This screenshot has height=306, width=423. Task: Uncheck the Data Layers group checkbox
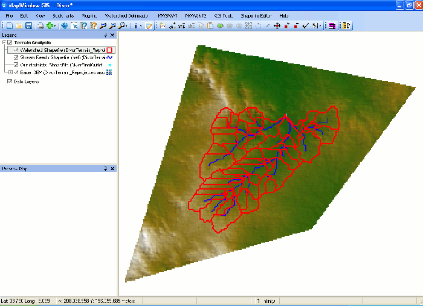pyautogui.click(x=10, y=81)
